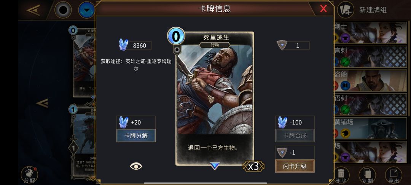This screenshot has width=411, height=185.
Task: Tap the premium shield token icon showing 1
Action: point(282,45)
